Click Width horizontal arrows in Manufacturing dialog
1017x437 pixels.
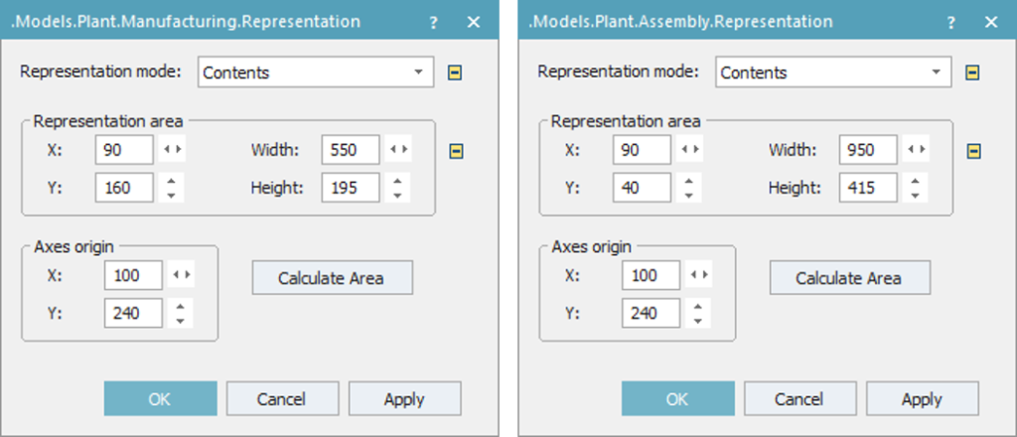397,150
